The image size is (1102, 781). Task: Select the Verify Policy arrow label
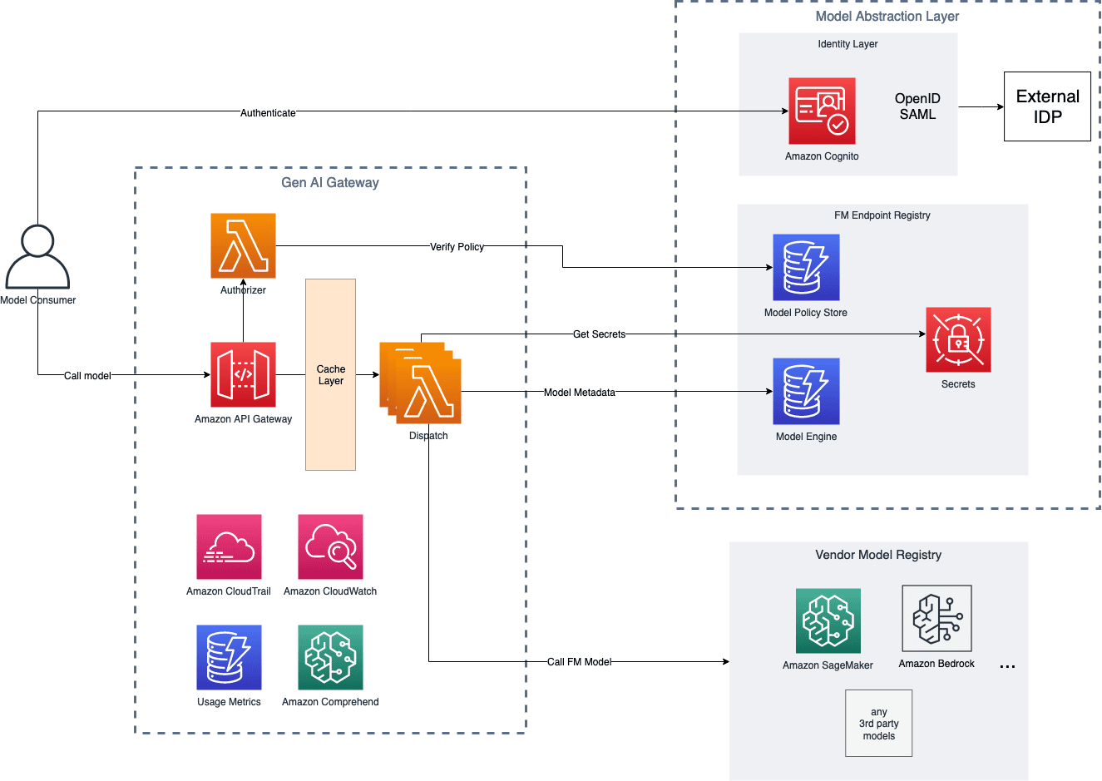click(x=457, y=246)
